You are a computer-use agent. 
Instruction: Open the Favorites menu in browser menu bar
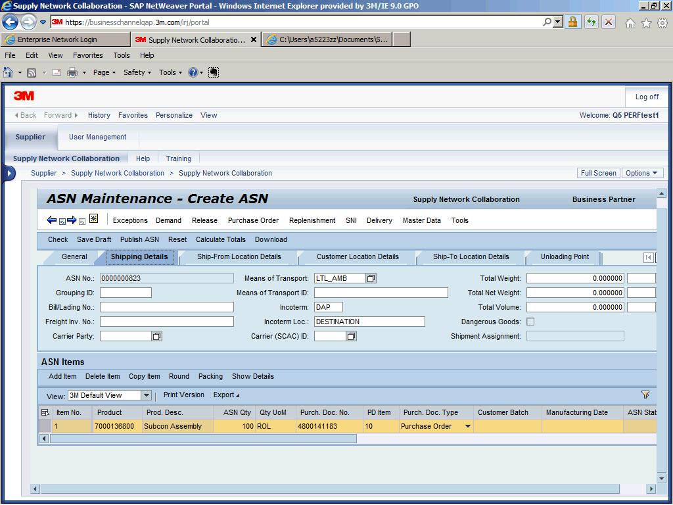(87, 55)
